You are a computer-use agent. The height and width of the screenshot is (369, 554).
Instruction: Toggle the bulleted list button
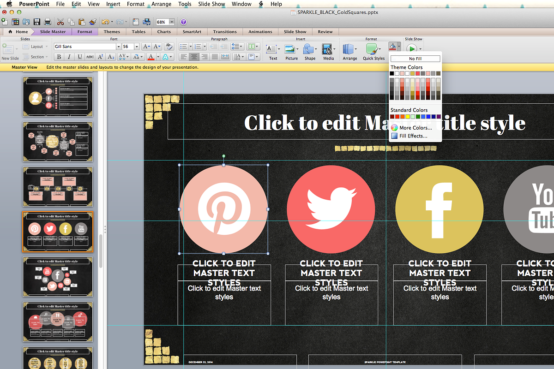(185, 47)
